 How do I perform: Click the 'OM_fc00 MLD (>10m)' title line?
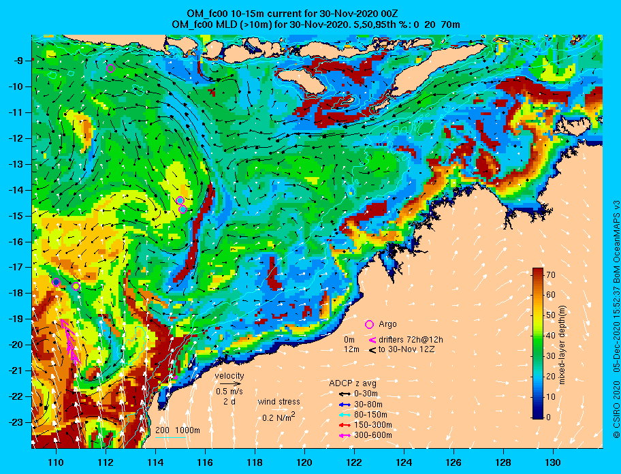click(x=316, y=25)
